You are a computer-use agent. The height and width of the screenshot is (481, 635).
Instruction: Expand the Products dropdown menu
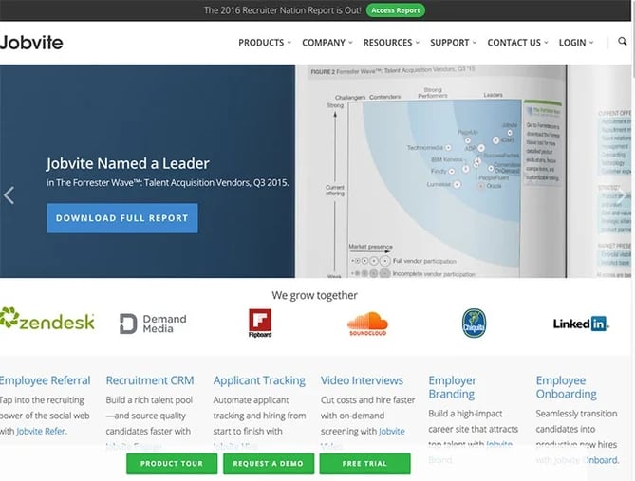tap(265, 43)
